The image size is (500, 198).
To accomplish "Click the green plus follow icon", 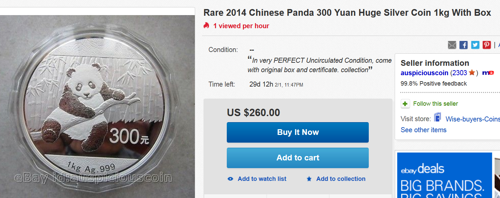I will (405, 104).
